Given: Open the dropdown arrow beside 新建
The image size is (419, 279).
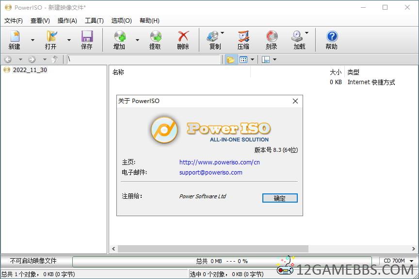Looking at the screenshot, I should [32, 40].
